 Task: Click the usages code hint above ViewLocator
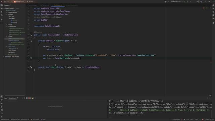point(38,32)
